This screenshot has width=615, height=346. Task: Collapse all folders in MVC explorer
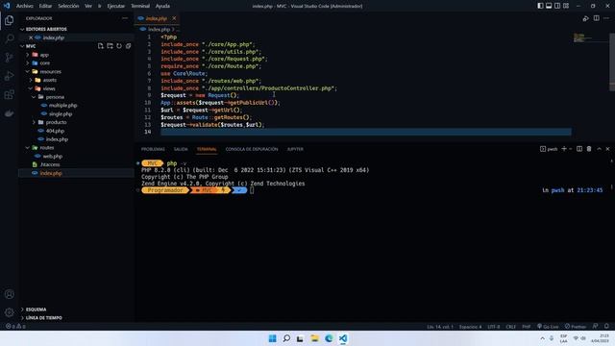click(128, 46)
